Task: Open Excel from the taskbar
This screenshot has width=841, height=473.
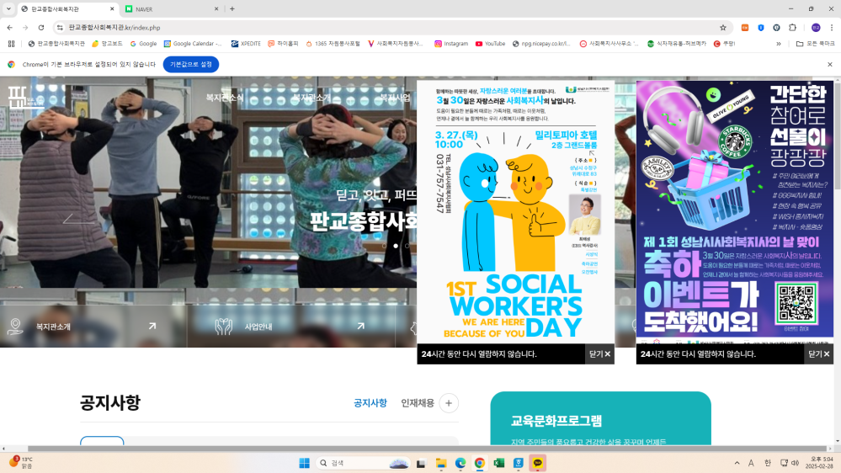Action: click(499, 463)
